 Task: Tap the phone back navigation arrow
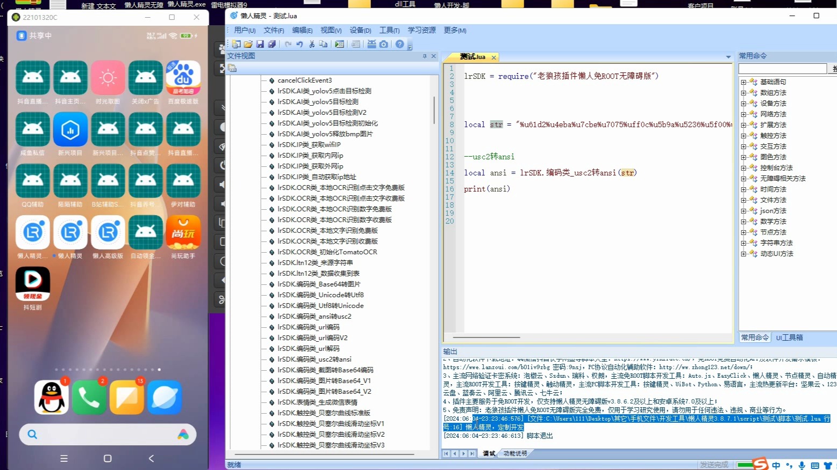(x=151, y=458)
